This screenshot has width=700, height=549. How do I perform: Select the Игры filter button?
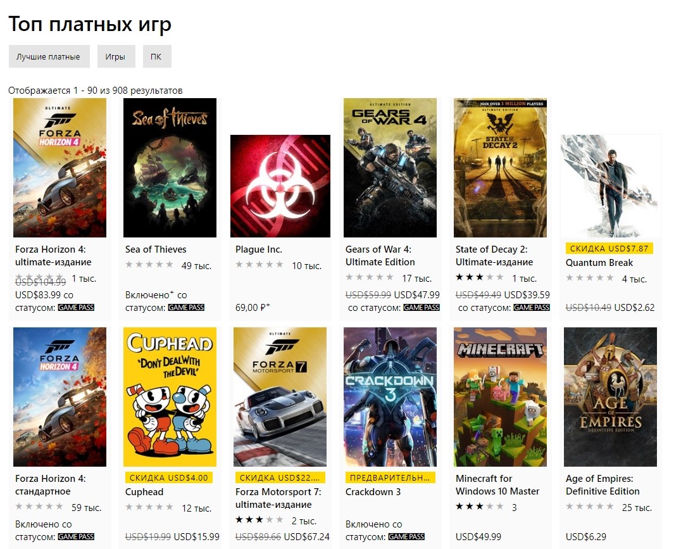tap(116, 56)
